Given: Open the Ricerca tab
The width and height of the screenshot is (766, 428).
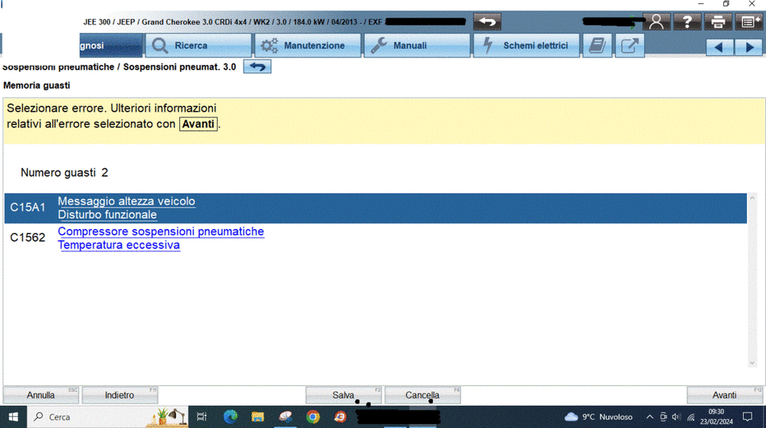Looking at the screenshot, I should click(x=198, y=46).
